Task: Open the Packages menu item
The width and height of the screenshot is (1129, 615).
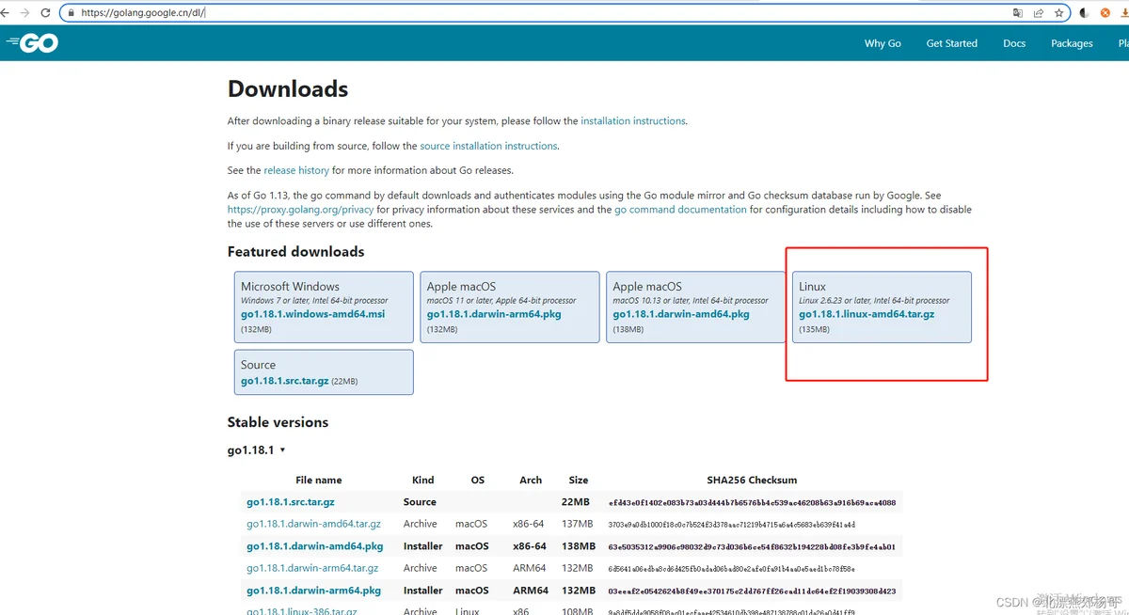Action: coord(1072,43)
